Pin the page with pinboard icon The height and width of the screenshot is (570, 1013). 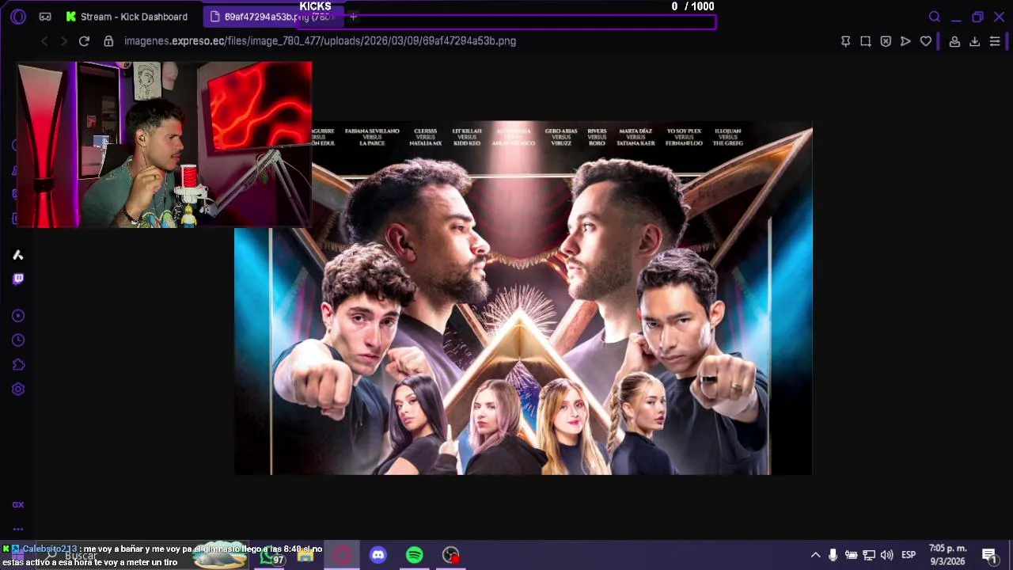845,41
